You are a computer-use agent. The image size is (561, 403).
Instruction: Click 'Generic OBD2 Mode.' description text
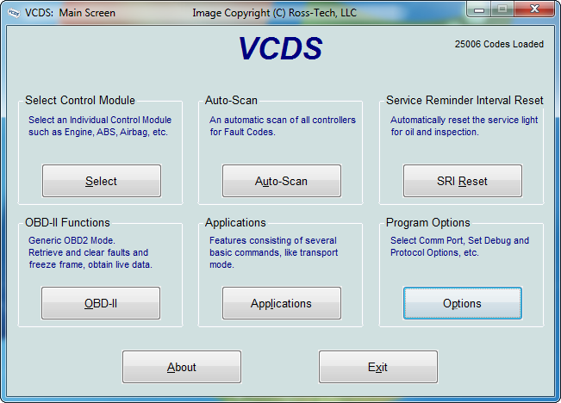pos(72,240)
